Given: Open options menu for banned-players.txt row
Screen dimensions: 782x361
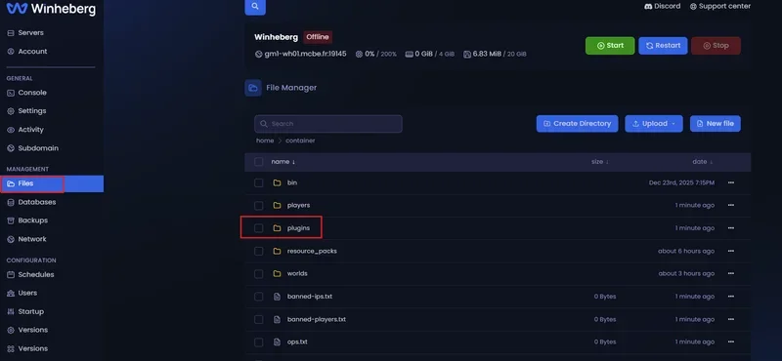Looking at the screenshot, I should click(730, 319).
